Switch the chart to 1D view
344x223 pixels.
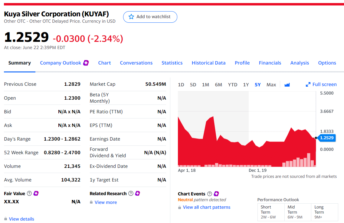point(181,85)
